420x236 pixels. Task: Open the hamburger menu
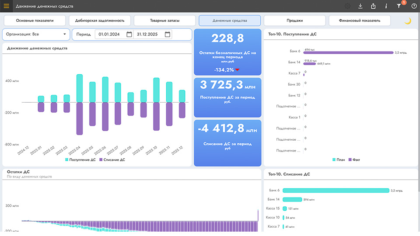pyautogui.click(x=6, y=6)
